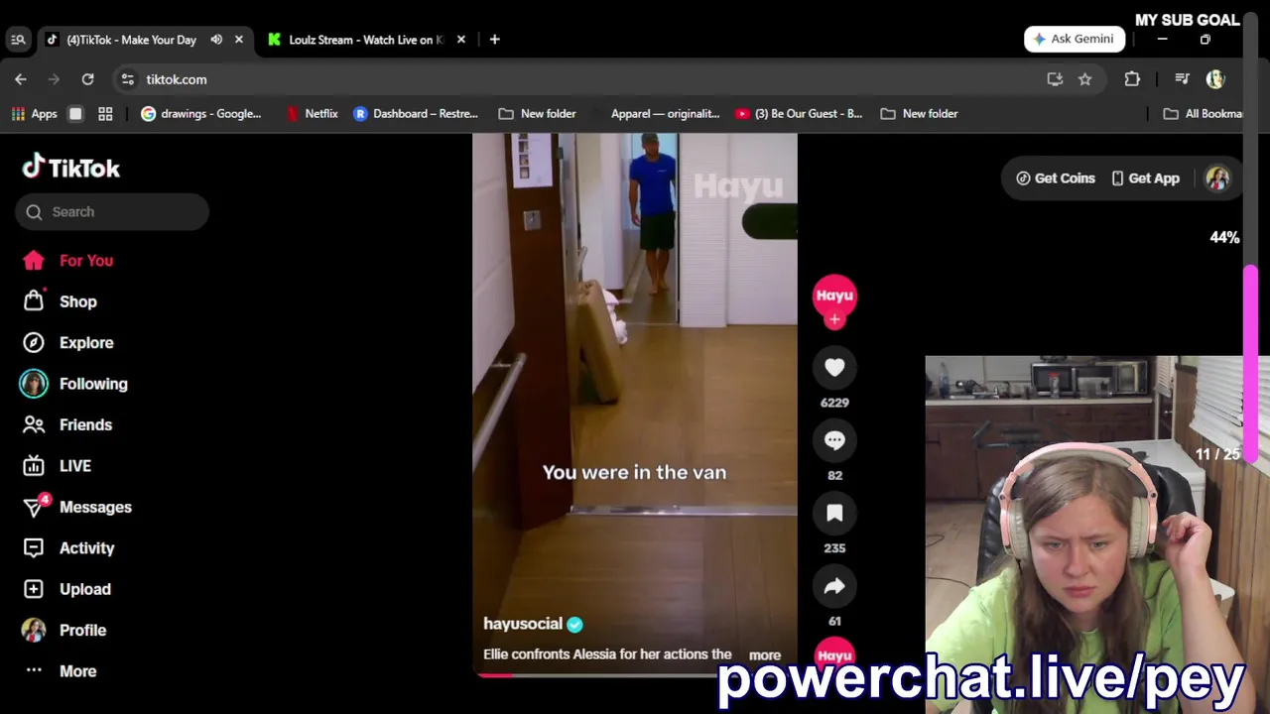Open the TikTok account avatar menu
The width and height of the screenshot is (1270, 714).
click(1217, 178)
